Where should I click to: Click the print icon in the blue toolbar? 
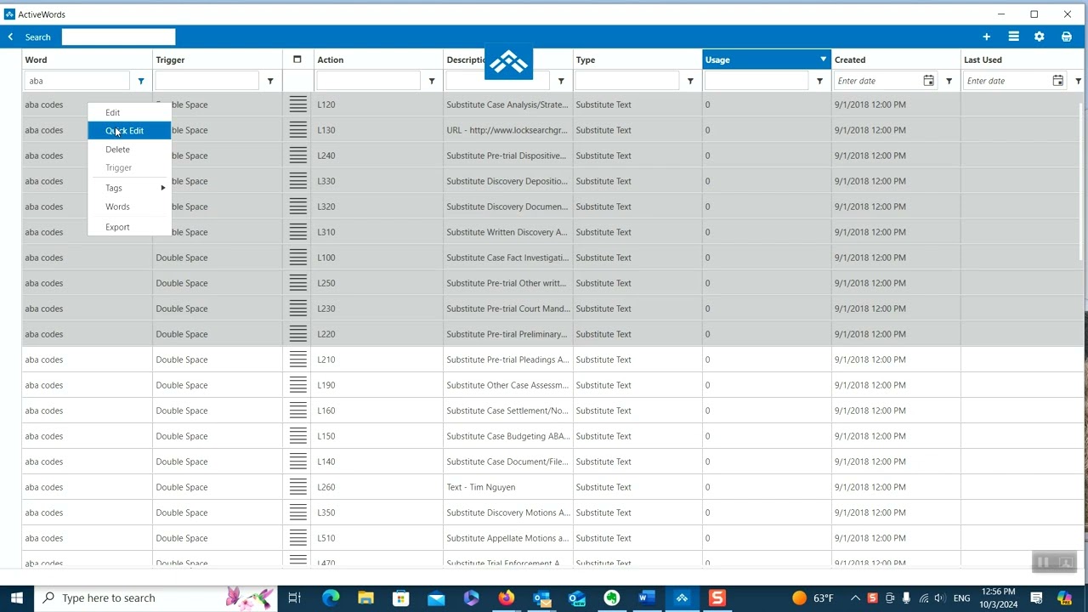[x=1066, y=37]
